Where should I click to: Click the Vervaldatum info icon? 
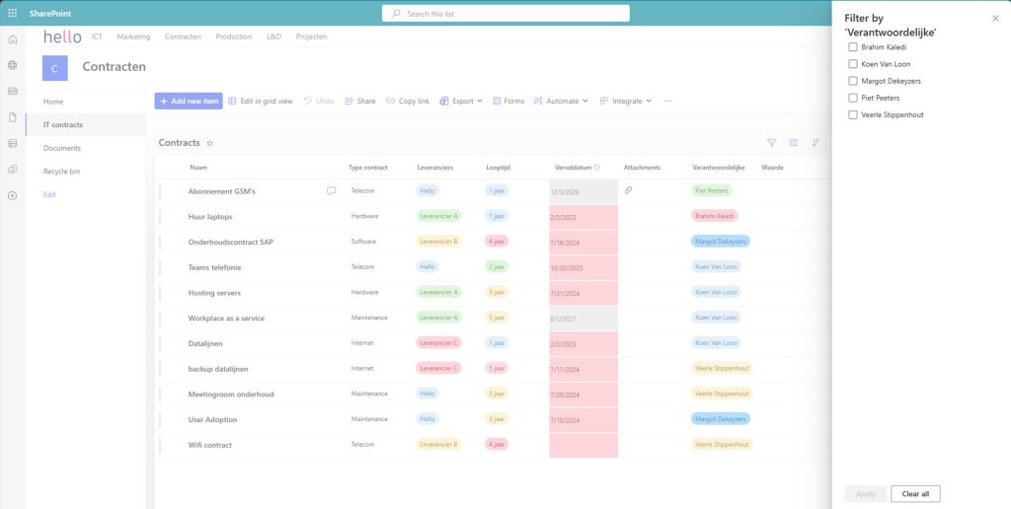[x=596, y=168]
